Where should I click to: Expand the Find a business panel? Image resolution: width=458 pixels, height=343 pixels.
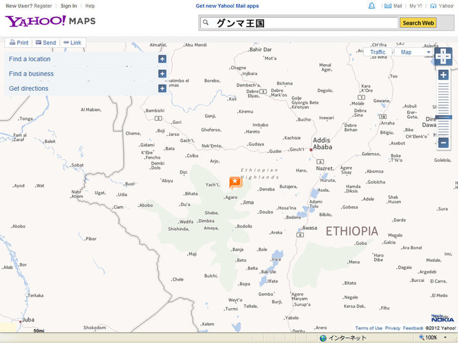(x=162, y=74)
